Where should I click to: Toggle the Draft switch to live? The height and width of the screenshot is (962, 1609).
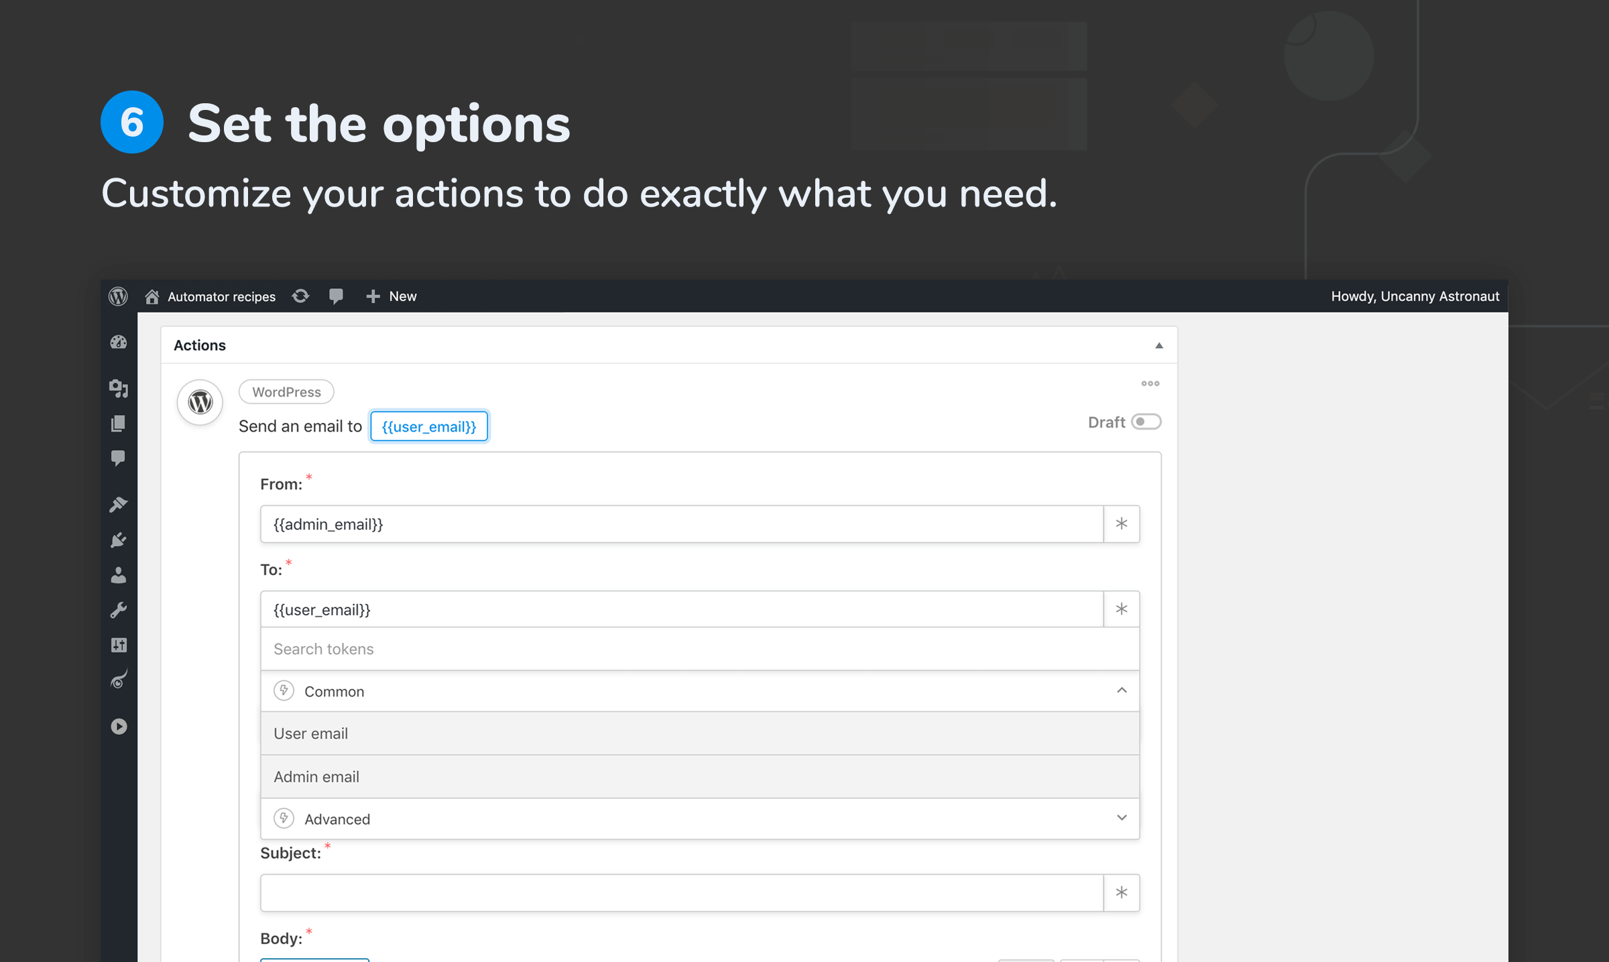click(1146, 422)
